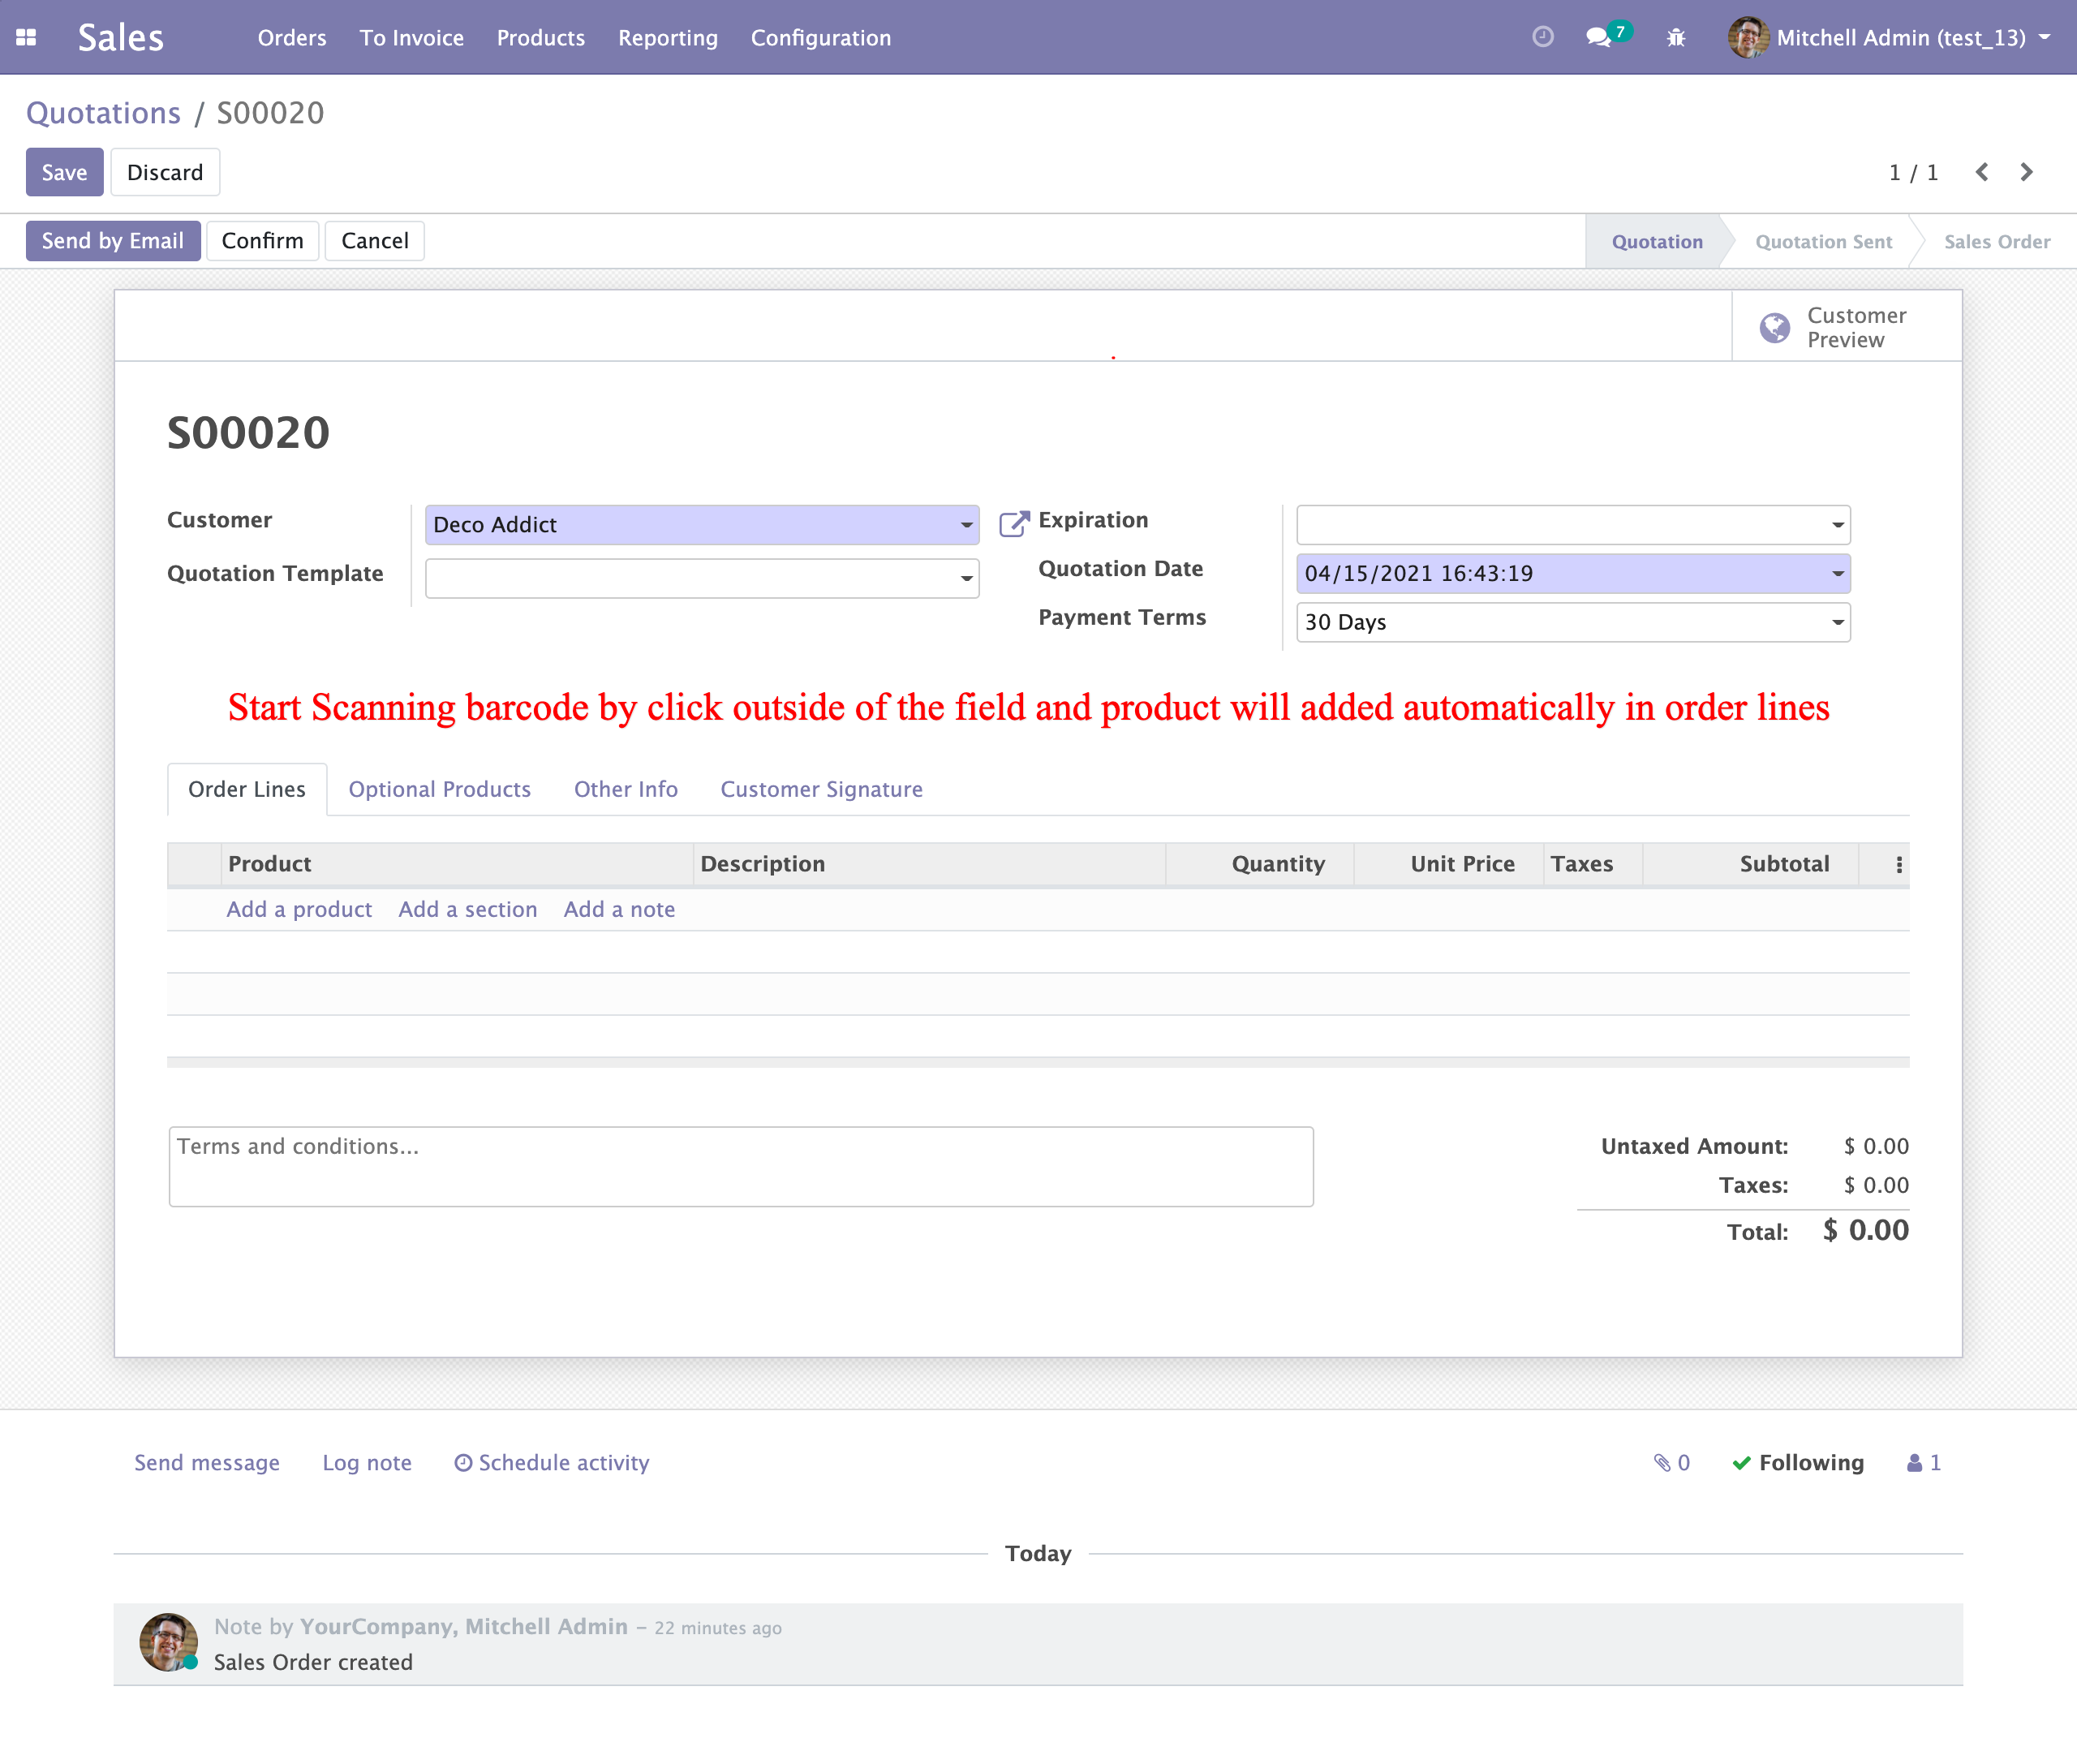The width and height of the screenshot is (2077, 1764).
Task: Open Customer external link icon
Action: (x=1013, y=523)
